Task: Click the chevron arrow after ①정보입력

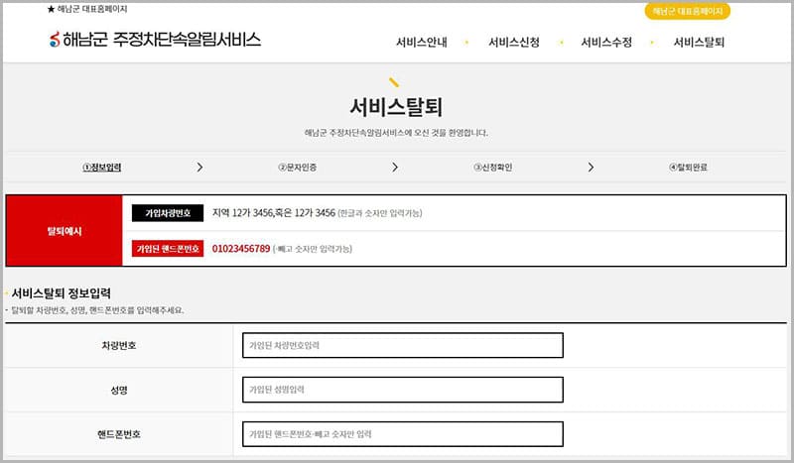Action: pyautogui.click(x=199, y=168)
